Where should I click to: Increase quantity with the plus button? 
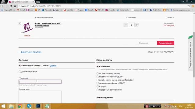point(137,25)
